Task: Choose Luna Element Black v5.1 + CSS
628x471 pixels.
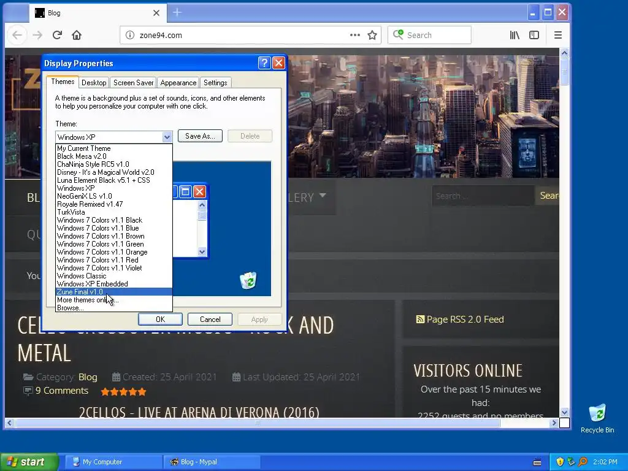Action: coord(113,180)
